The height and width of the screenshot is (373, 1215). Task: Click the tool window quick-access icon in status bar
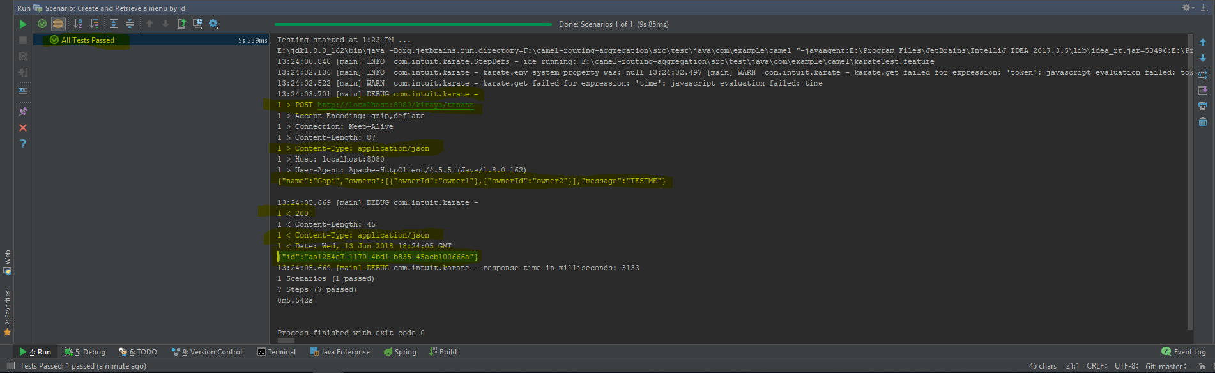10,366
